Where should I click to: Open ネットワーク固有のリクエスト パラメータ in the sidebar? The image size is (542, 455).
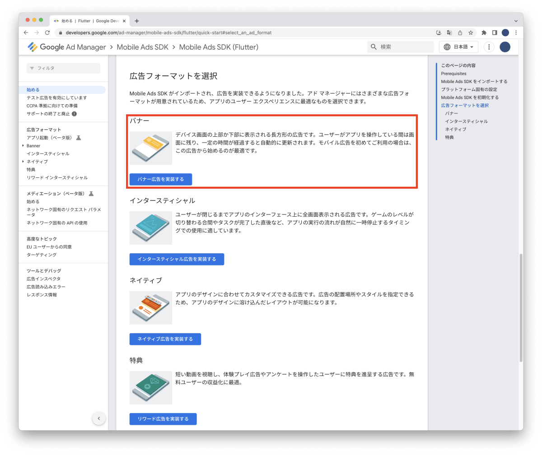(64, 212)
